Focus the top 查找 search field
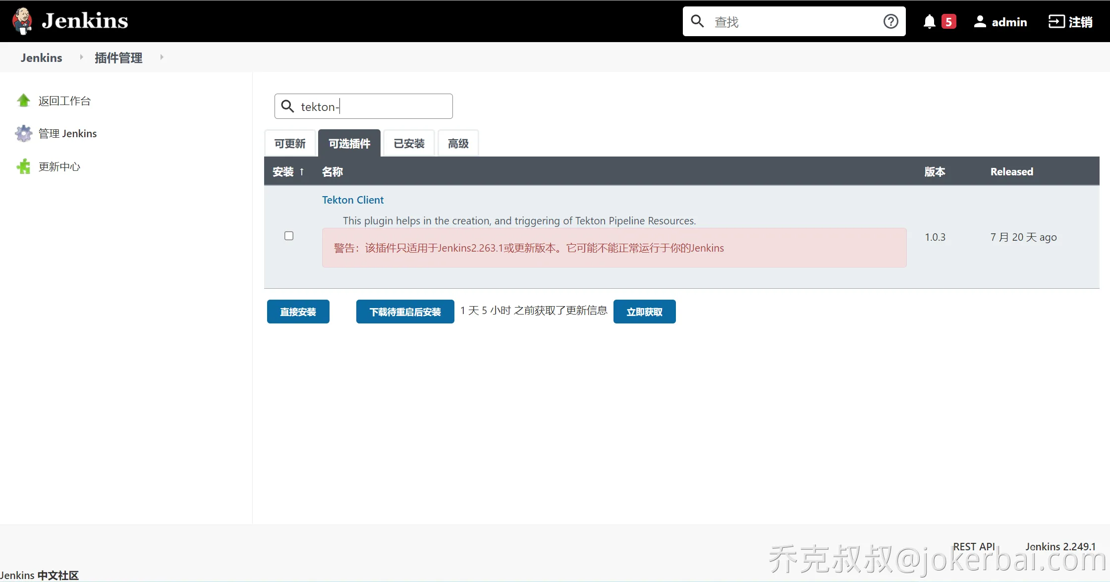 pos(795,21)
